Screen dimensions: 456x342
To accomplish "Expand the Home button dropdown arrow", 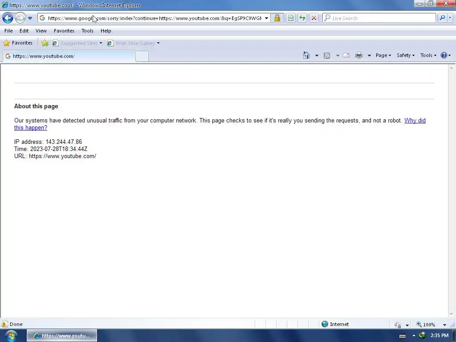I will (x=317, y=55).
